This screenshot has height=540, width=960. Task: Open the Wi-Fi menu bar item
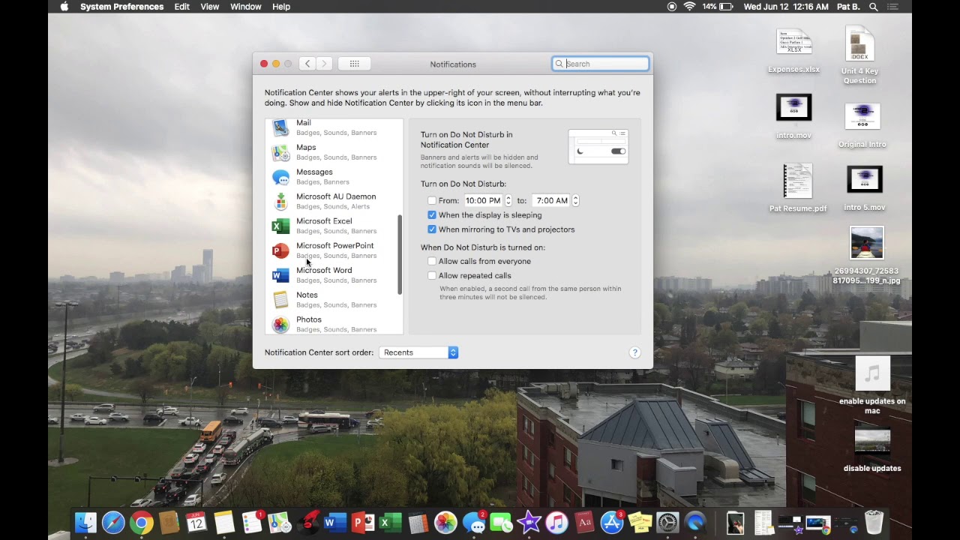690,7
